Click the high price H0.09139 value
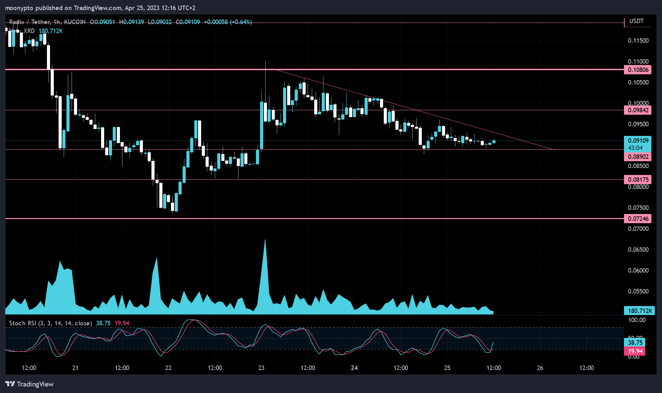Viewport: 662px width, 393px height. [132, 22]
